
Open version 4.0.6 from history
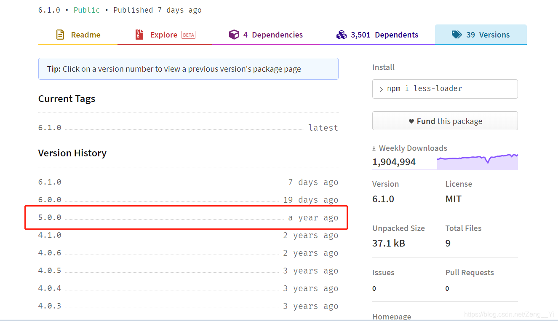click(50, 253)
